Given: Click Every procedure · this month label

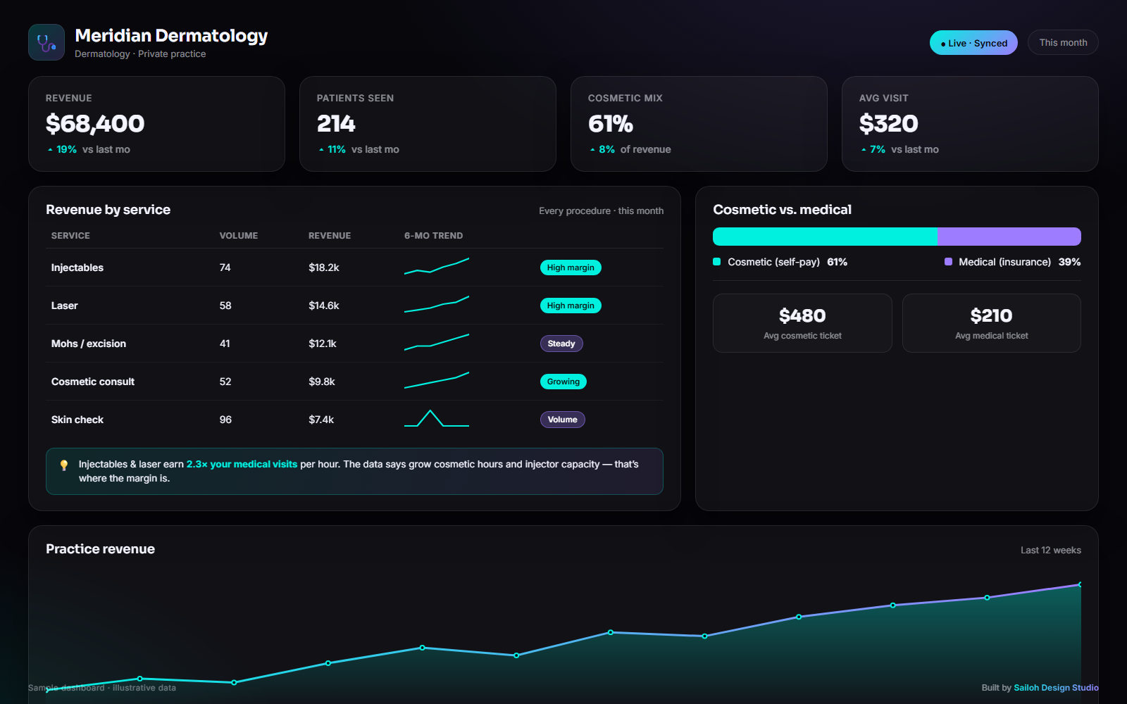Looking at the screenshot, I should coord(601,211).
